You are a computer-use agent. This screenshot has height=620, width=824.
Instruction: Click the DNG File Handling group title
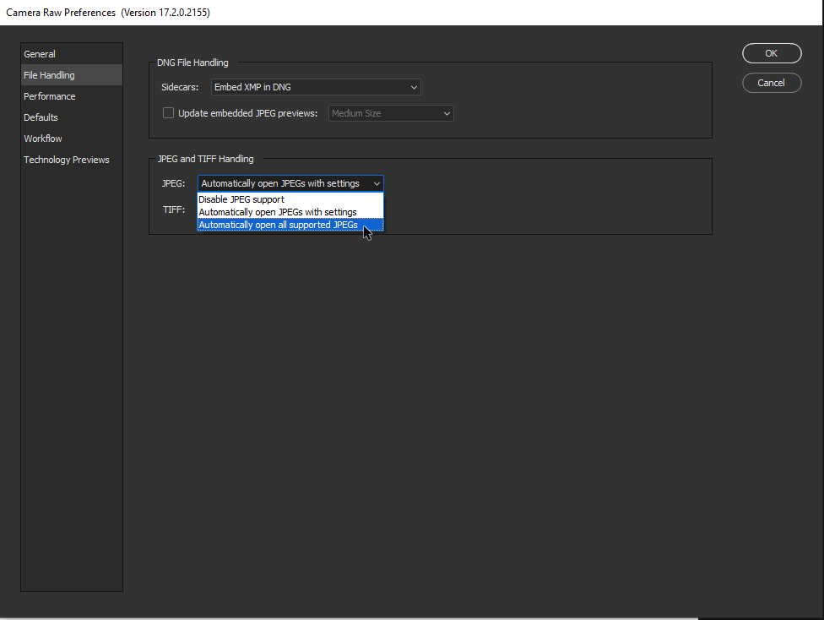coord(192,63)
